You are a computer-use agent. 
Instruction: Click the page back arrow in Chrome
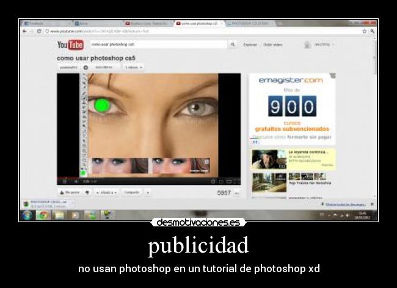(24, 31)
